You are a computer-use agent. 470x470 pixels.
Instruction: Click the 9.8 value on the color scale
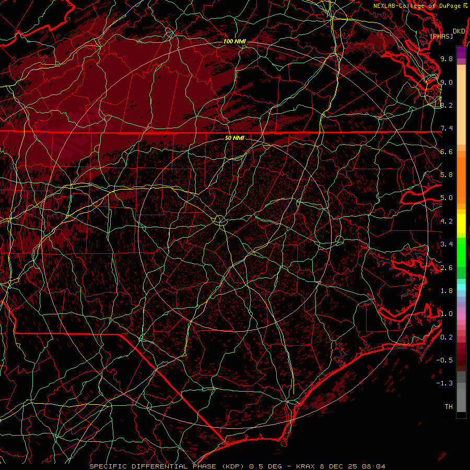[x=446, y=58]
